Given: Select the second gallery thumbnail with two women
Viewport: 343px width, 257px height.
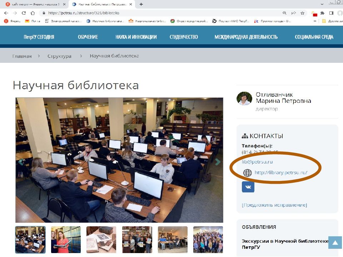Looking at the screenshot, I should coord(66,240).
